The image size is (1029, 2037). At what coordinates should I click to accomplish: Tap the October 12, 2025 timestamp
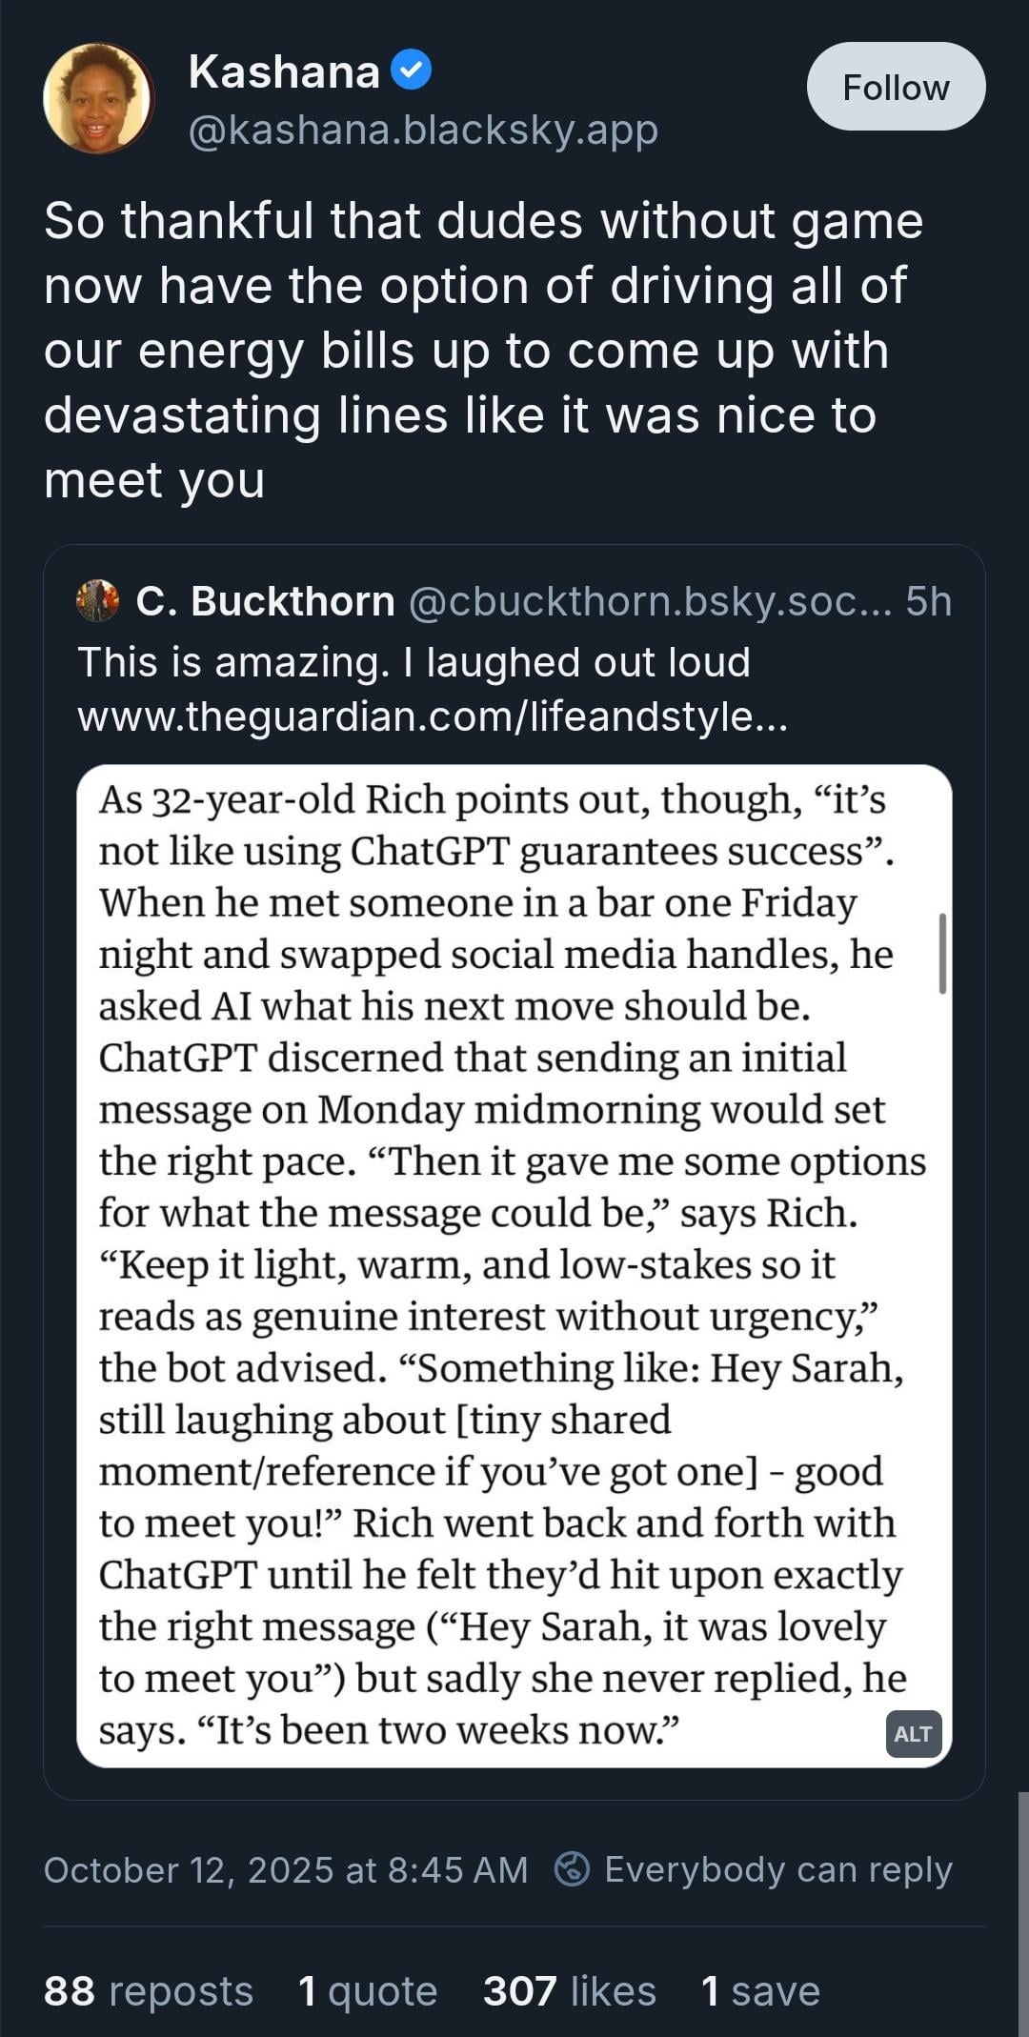[286, 1869]
